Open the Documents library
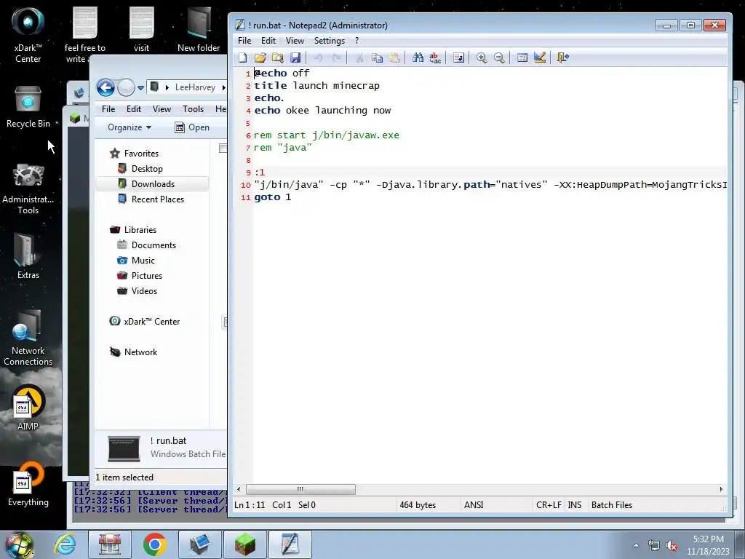 (x=154, y=245)
